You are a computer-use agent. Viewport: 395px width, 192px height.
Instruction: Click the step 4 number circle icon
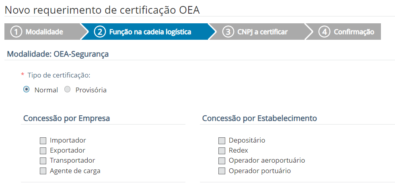324,32
